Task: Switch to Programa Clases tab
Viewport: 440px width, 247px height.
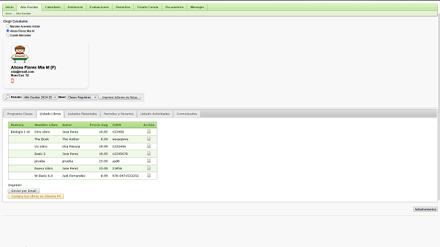Action: coord(20,114)
